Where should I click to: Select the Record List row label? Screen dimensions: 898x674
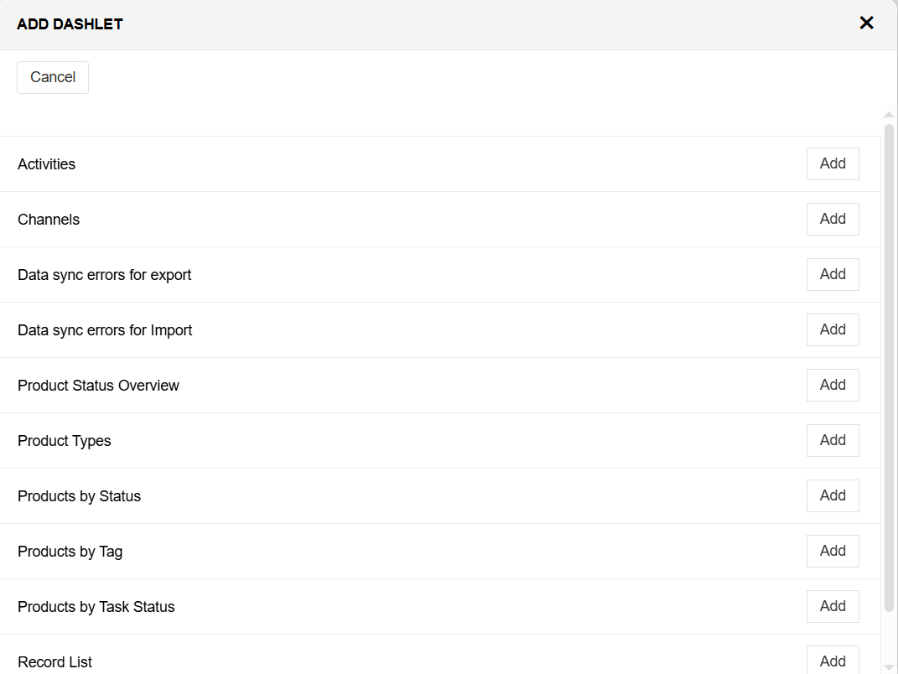click(x=55, y=662)
